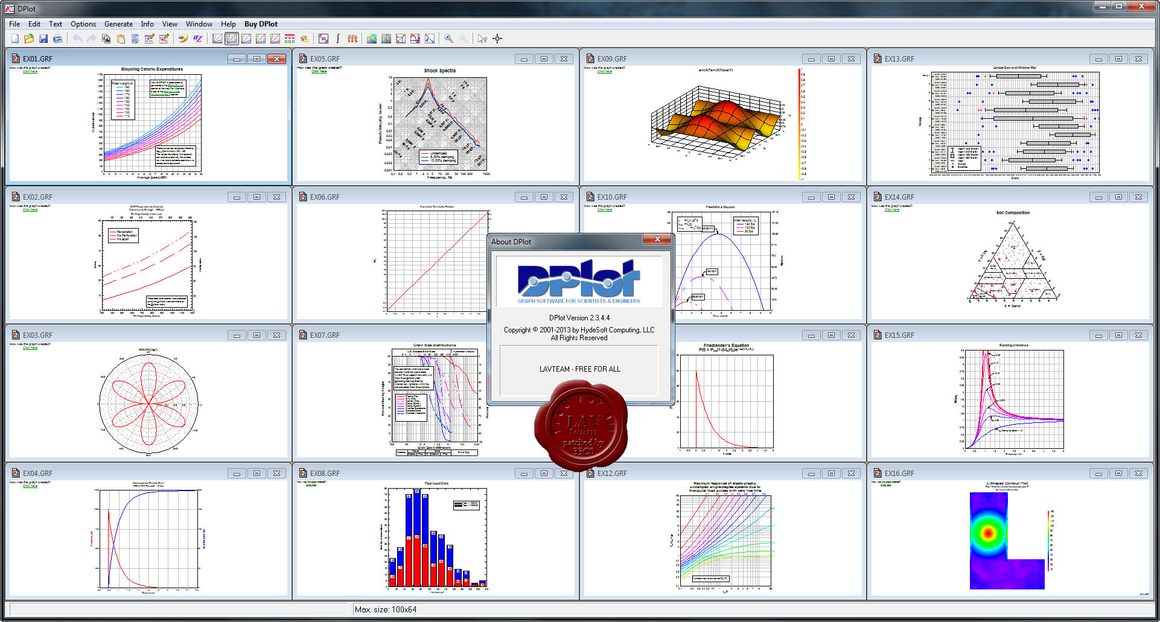Viewport: 1160px width, 622px height.
Task: Click the yellow arrow toolbar icon
Action: (x=183, y=39)
